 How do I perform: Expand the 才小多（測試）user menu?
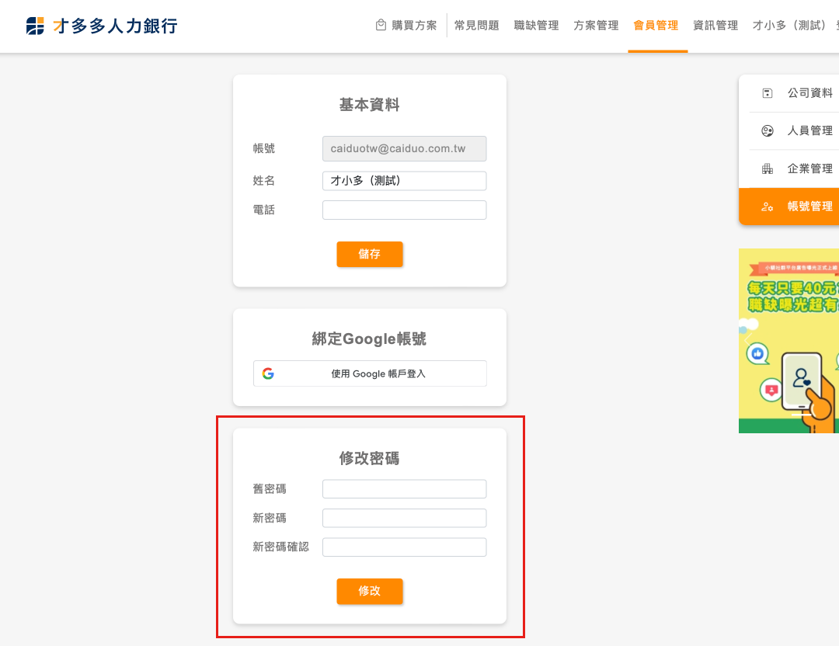(791, 26)
